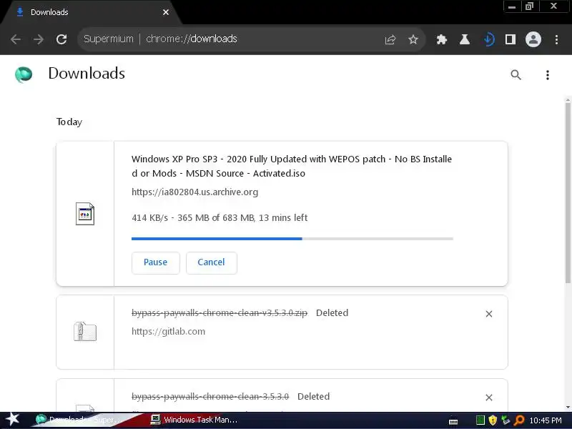Open the extensions puzzle icon
The height and width of the screenshot is (429, 572).
(441, 39)
